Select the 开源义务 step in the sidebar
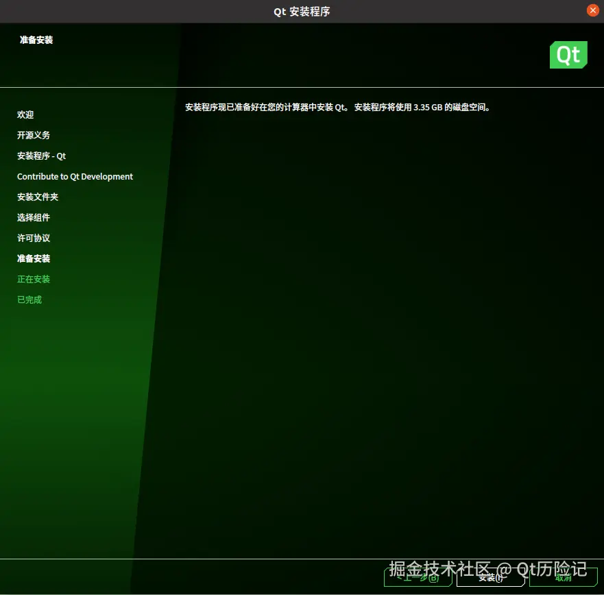 pyautogui.click(x=34, y=135)
